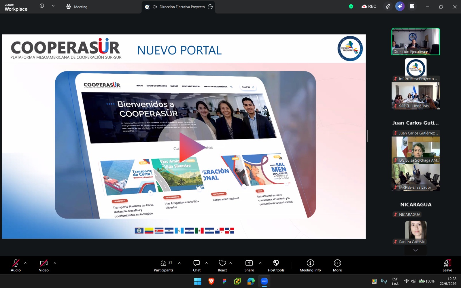
Task: Click search magnifier in shared portal
Action: tap(231, 87)
